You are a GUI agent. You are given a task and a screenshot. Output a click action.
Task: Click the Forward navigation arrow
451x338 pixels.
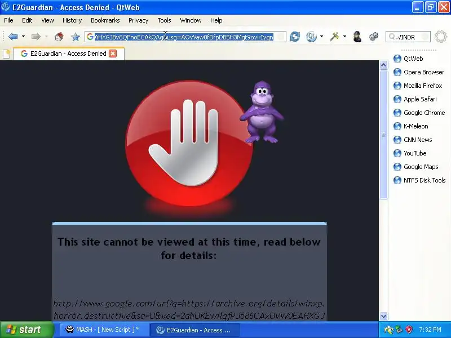(x=36, y=37)
